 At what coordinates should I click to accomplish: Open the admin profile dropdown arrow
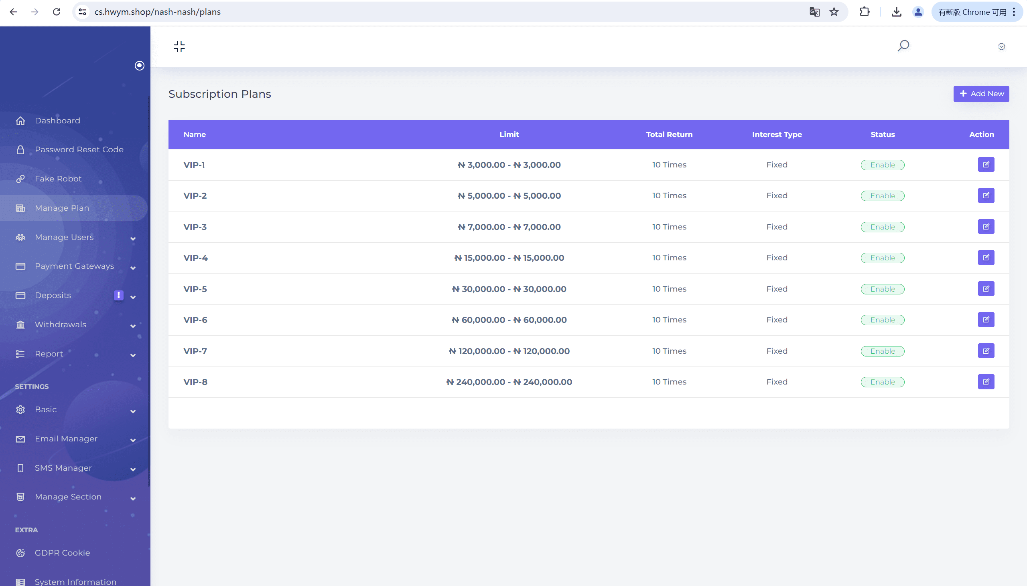click(1001, 47)
